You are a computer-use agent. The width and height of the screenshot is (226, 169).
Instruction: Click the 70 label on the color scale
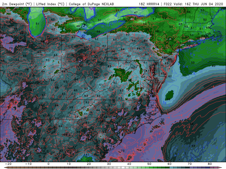190,164
